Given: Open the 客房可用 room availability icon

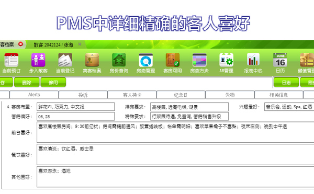Looking at the screenshot, I should coord(173,60).
